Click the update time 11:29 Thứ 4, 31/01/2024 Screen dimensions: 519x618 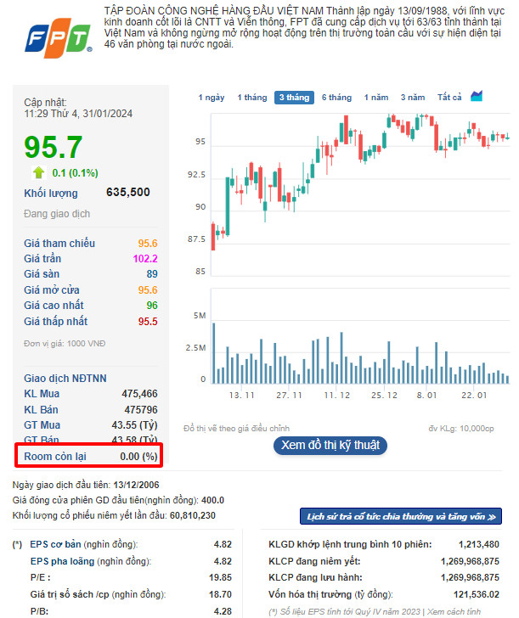click(x=78, y=114)
